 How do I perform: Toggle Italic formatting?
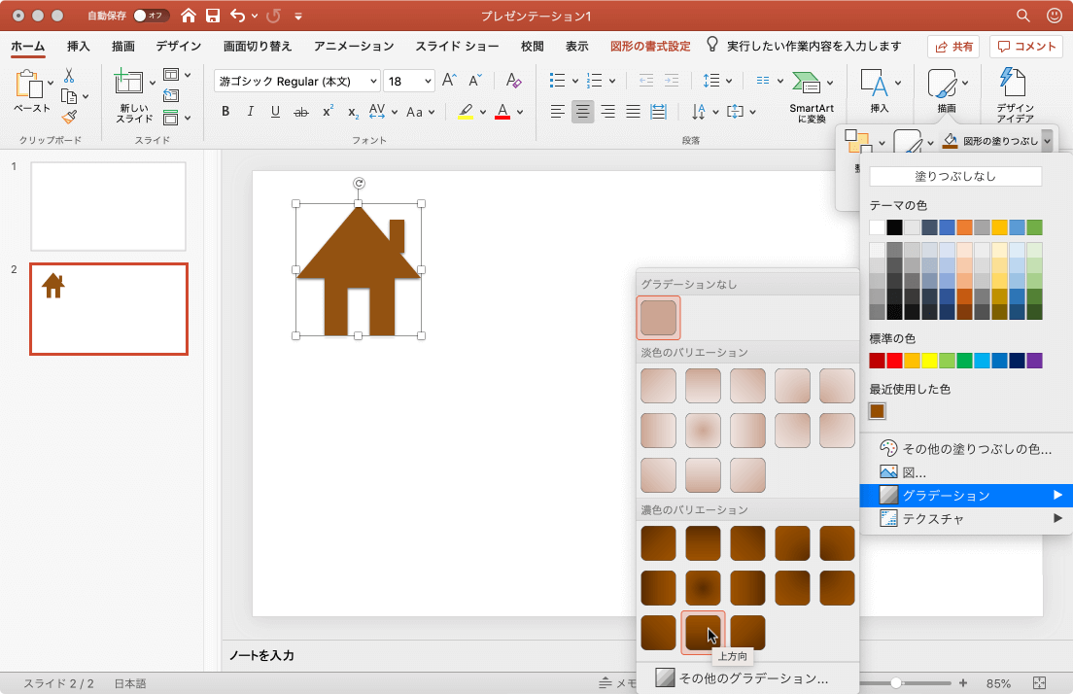[251, 112]
